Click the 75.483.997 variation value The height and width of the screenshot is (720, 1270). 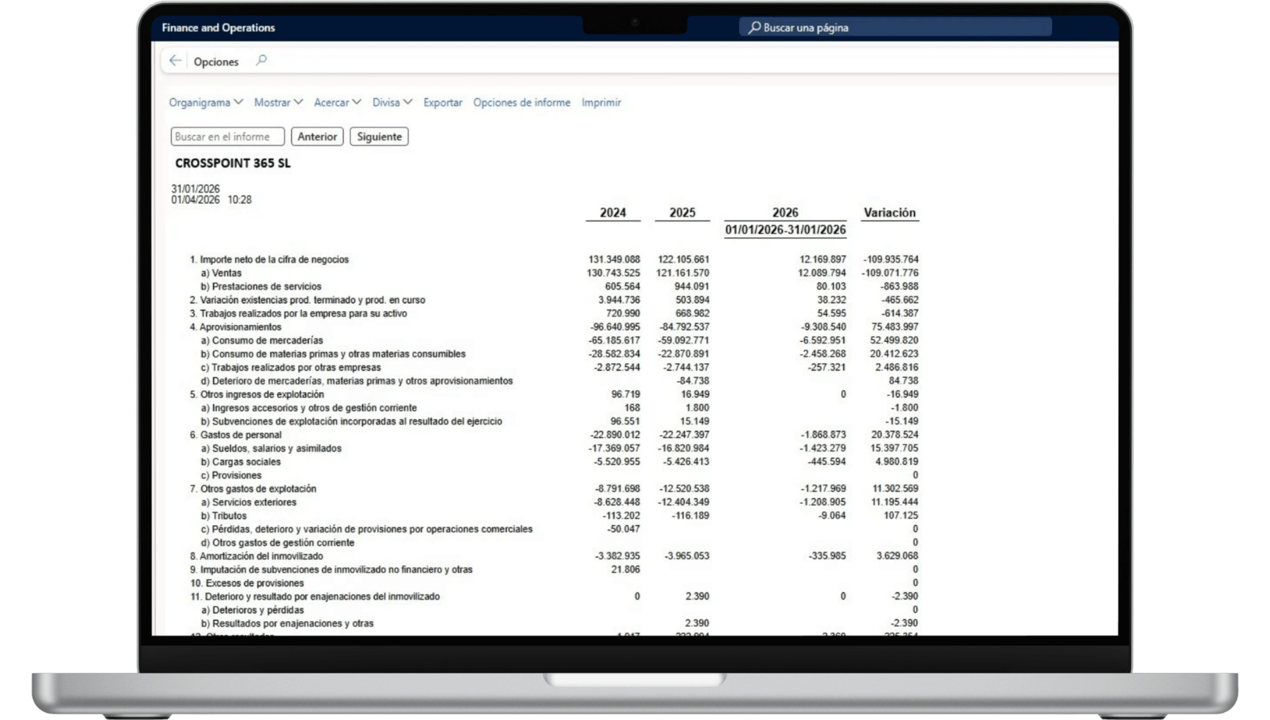click(894, 328)
